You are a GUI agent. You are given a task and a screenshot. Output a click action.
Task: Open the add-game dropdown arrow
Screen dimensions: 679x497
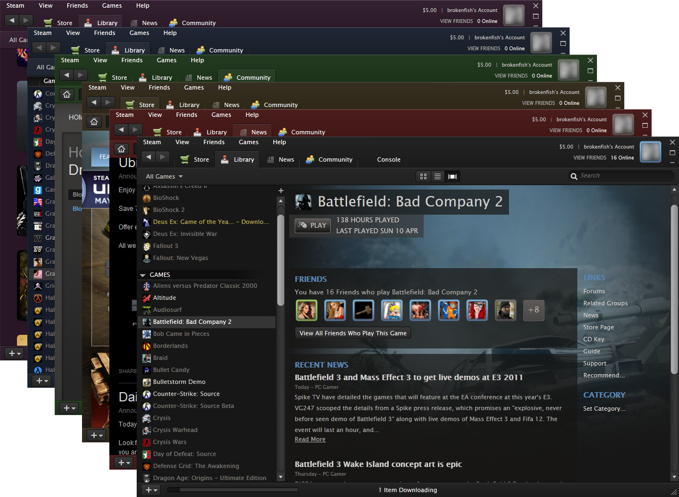[155, 490]
